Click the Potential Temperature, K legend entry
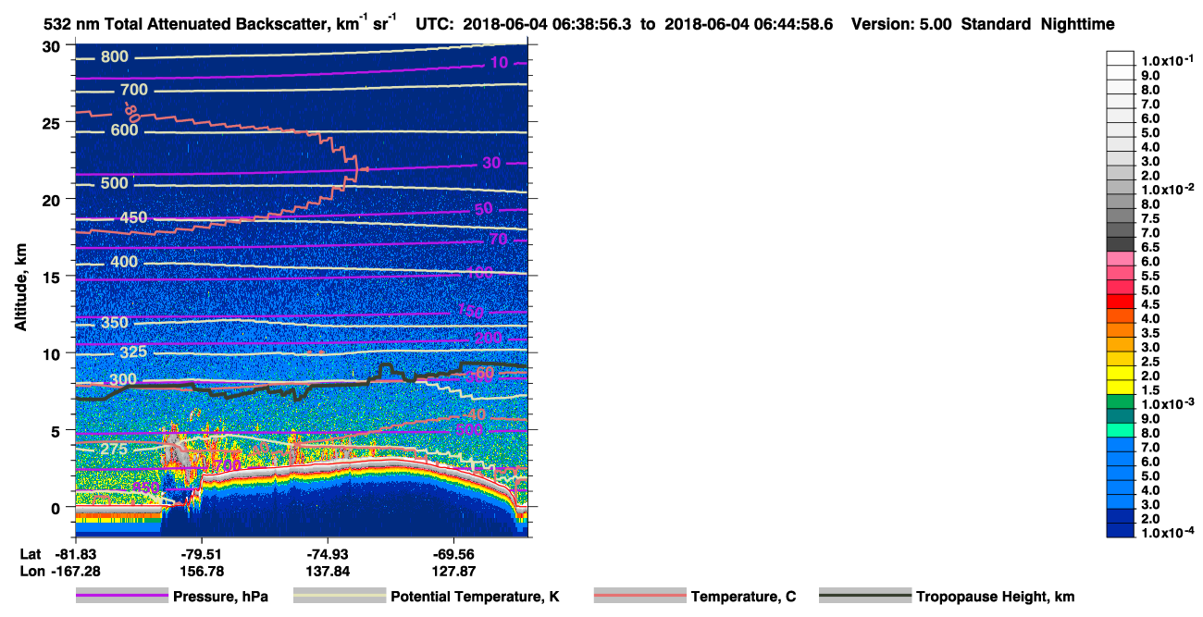Image resolution: width=1203 pixels, height=617 pixels. 427,597
